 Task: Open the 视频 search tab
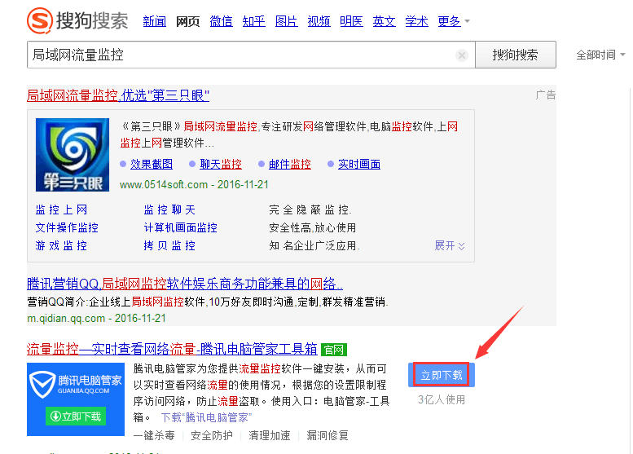point(319,21)
